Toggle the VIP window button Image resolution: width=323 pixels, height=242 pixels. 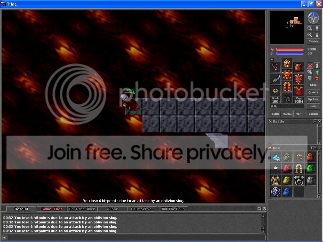298,114
